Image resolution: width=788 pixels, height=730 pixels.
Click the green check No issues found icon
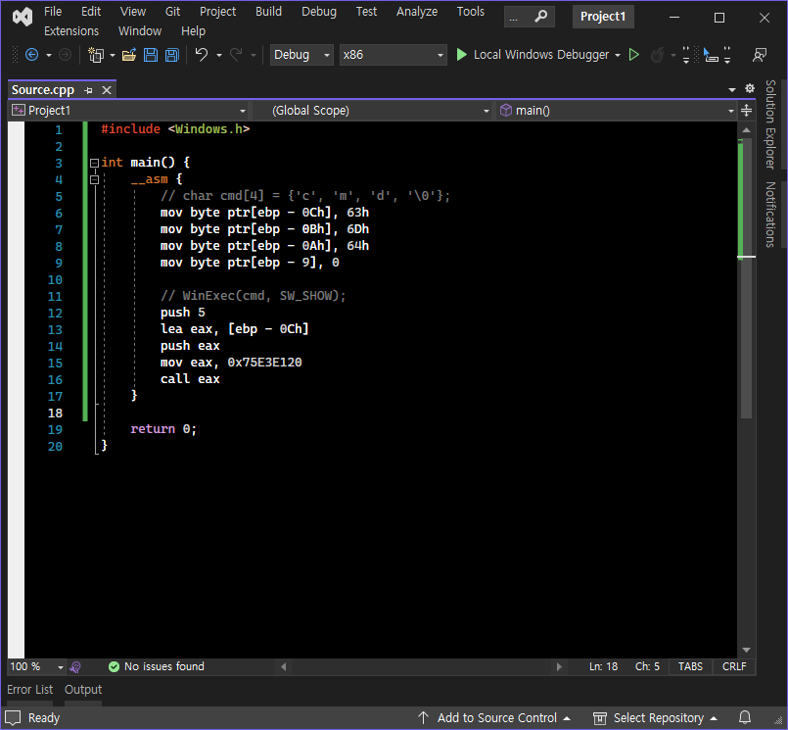tap(115, 666)
